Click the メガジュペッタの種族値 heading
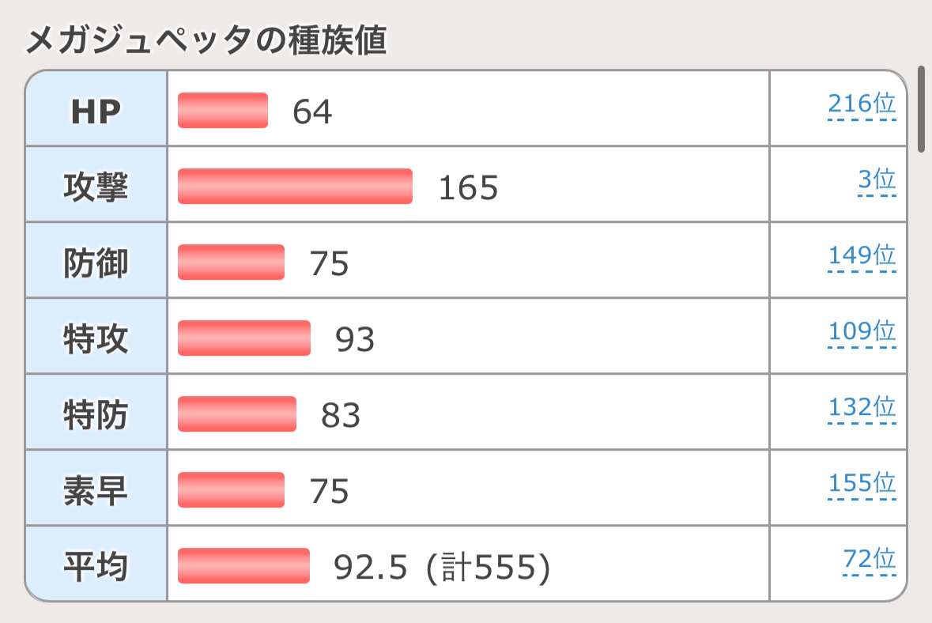This screenshot has width=932, height=623. [x=206, y=41]
